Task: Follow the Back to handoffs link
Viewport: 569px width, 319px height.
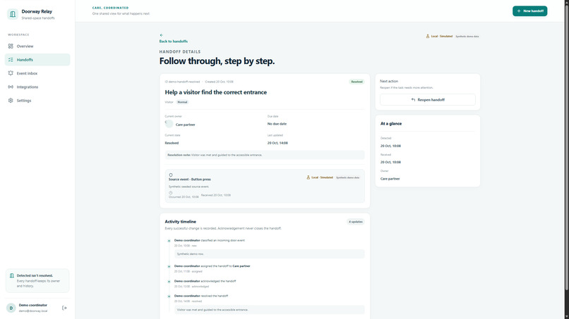Action: point(174,42)
